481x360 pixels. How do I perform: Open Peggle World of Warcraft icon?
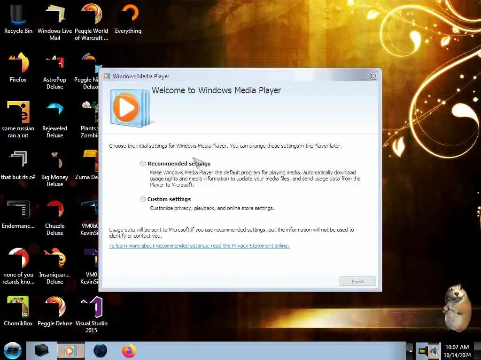click(x=92, y=22)
